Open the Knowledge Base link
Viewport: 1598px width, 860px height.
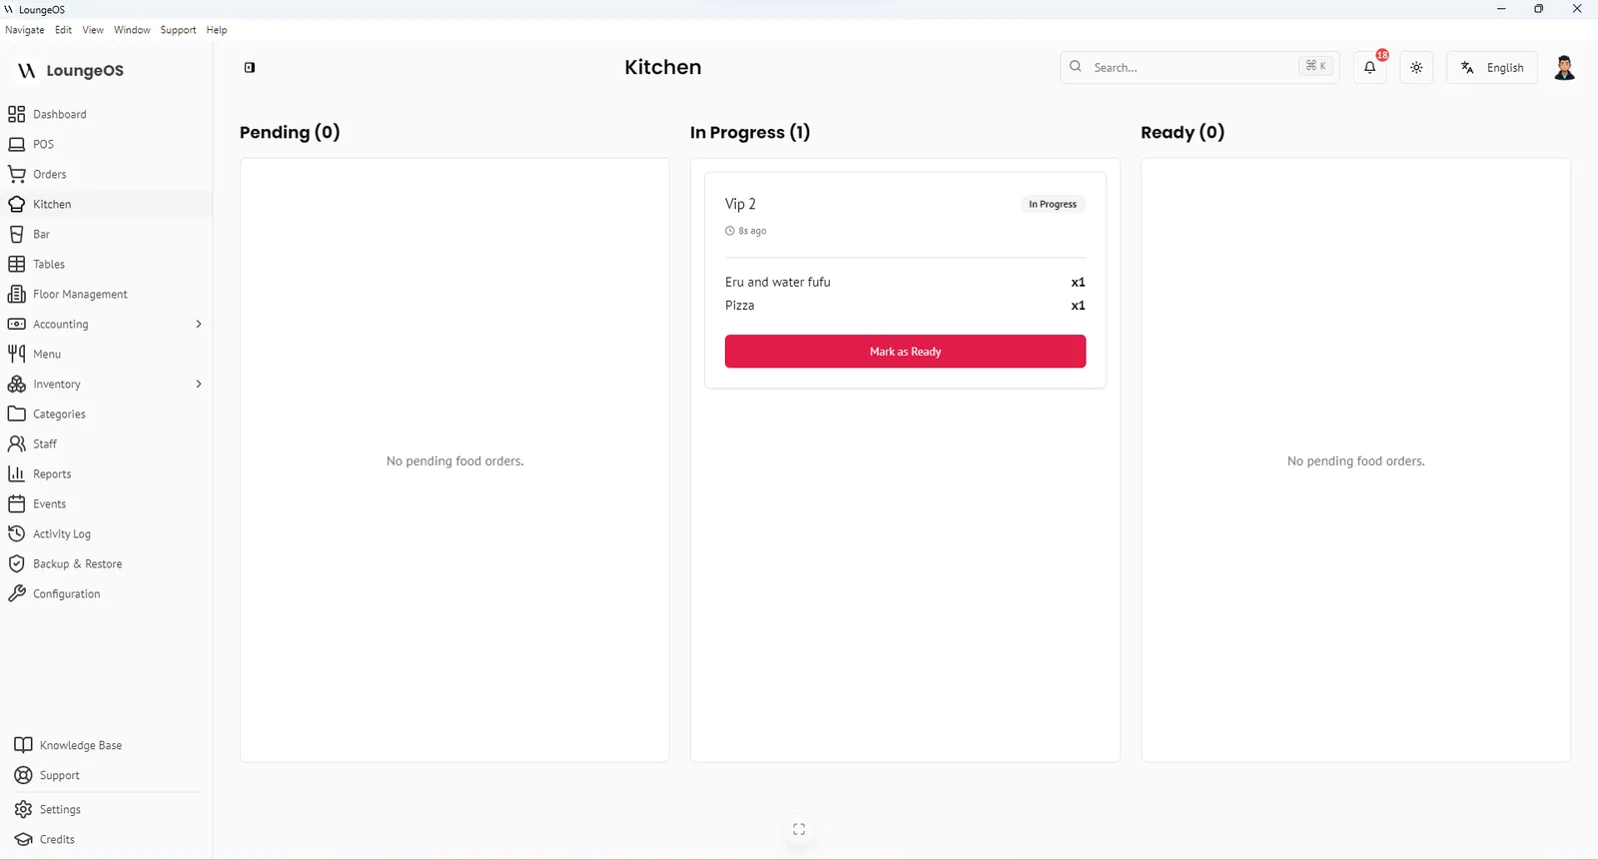point(68,745)
